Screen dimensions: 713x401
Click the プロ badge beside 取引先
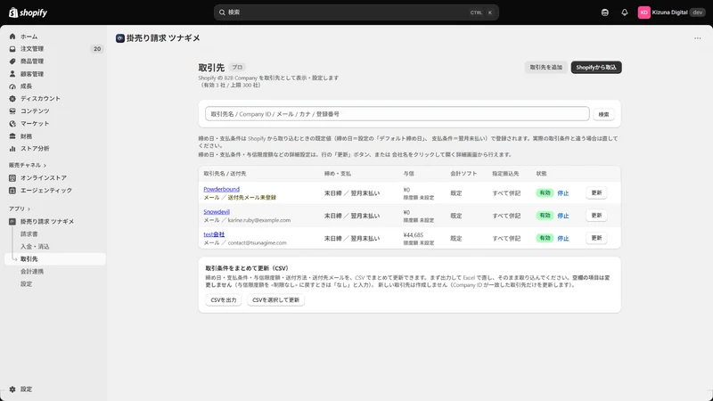pyautogui.click(x=237, y=68)
